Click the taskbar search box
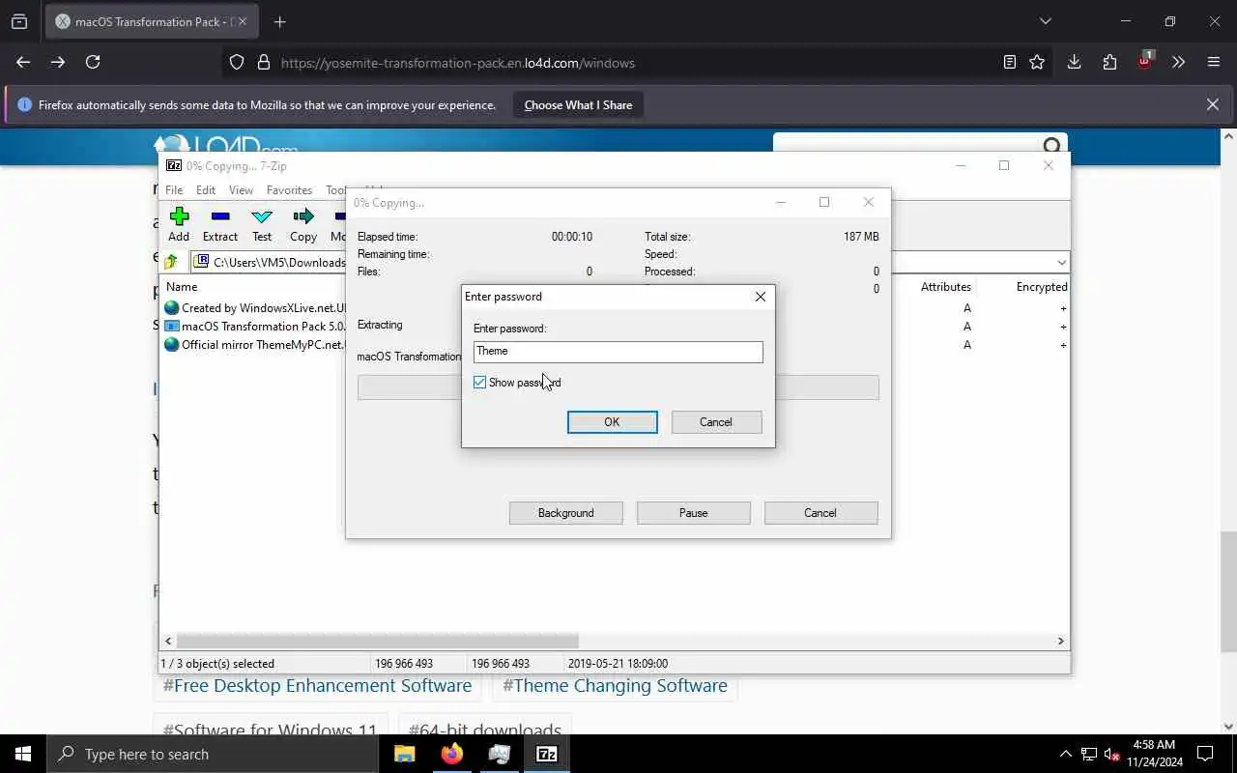The width and height of the screenshot is (1237, 773). (213, 754)
